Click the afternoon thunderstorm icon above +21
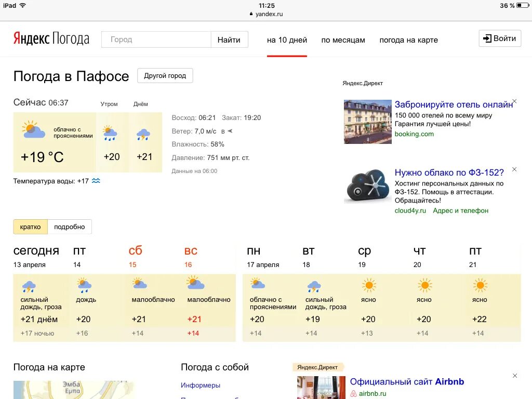Viewport: 532px width, 399px height. pos(143,135)
